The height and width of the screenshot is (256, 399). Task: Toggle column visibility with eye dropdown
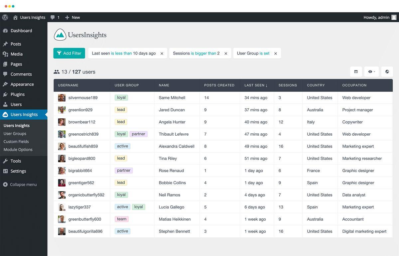point(371,71)
